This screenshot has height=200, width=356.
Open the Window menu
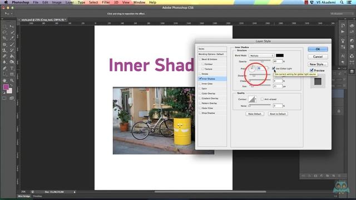coord(139,2)
